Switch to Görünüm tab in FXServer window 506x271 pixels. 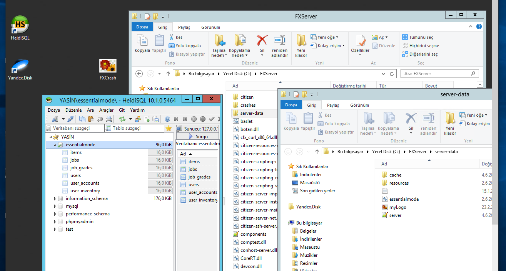pos(210,27)
